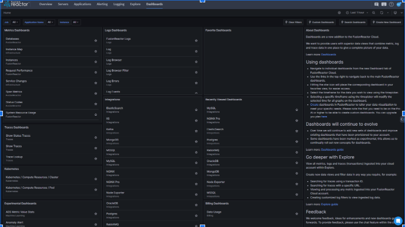Star the recently viewed Node Exporter dashboard
This screenshot has width=405, height=227.
[x=296, y=184]
